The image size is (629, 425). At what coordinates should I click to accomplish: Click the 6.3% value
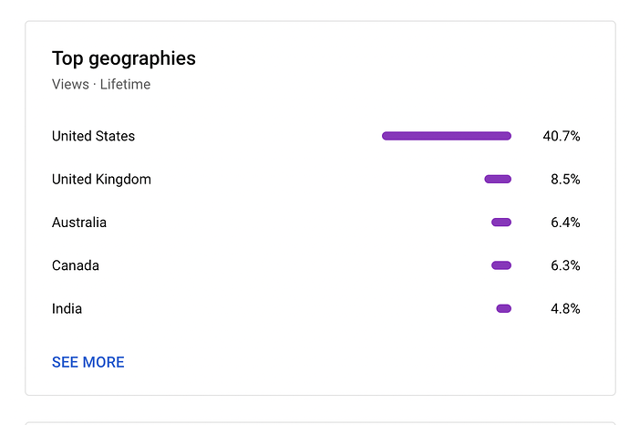click(x=565, y=265)
